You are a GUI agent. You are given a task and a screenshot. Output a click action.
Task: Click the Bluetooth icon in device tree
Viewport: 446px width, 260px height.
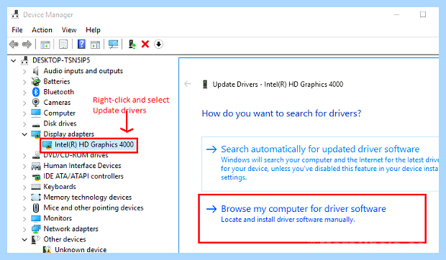[x=36, y=92]
